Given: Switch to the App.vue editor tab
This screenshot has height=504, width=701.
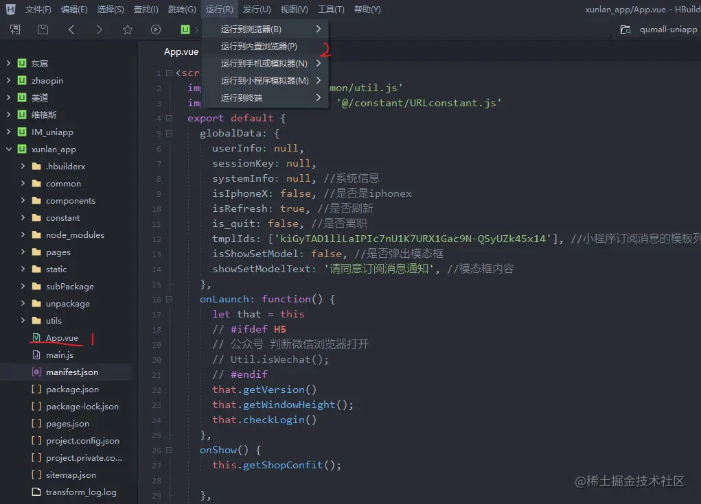Looking at the screenshot, I should coord(181,52).
